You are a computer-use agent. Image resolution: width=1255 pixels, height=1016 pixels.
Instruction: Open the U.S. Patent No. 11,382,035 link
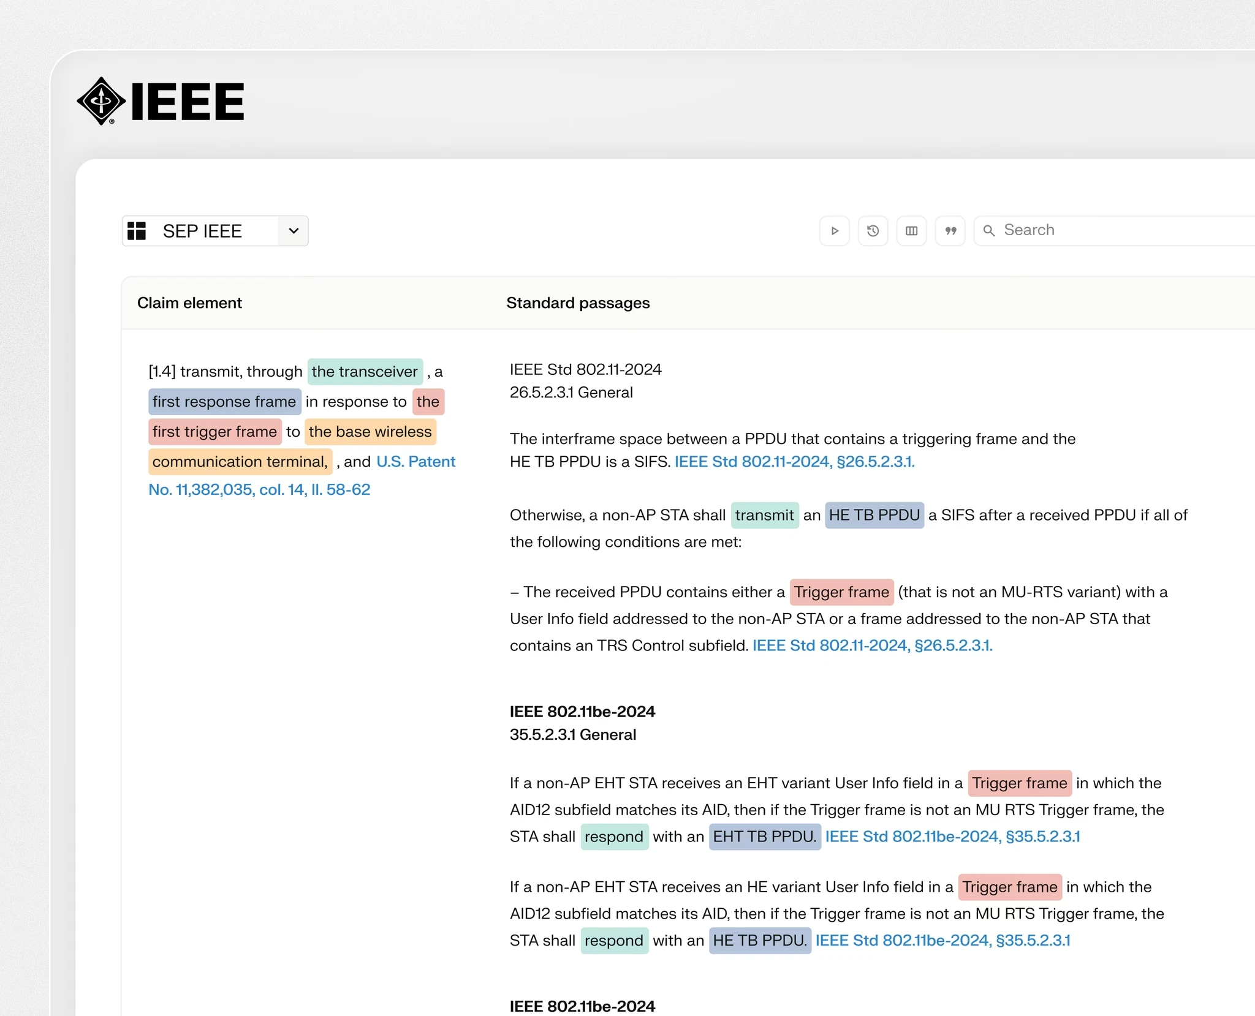[x=302, y=475]
